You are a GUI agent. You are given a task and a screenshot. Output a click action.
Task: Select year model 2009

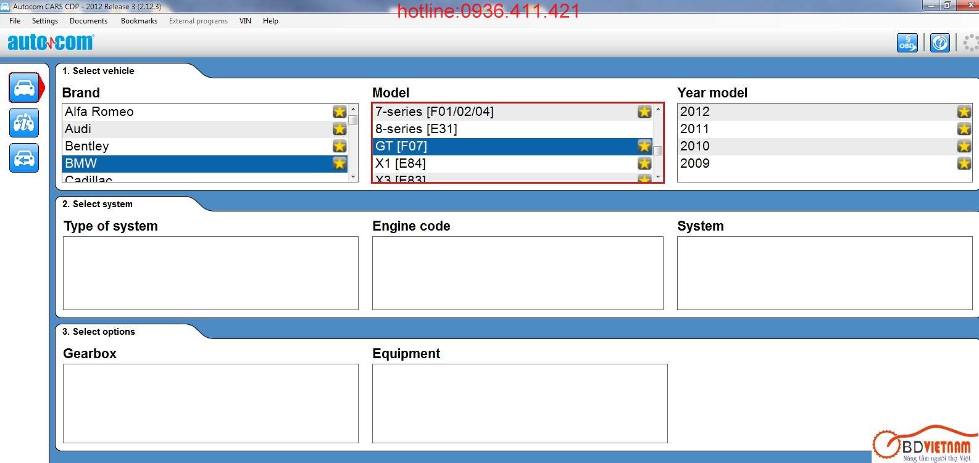point(825,163)
